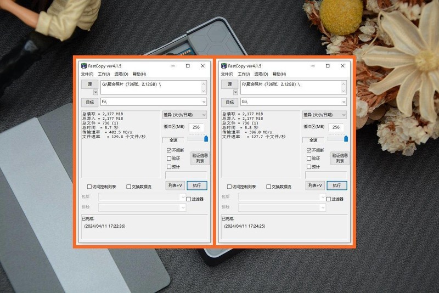Viewport: 439px width, 293px height.
Task: Minimize the right FastCopy window
Action: pyautogui.click(x=313, y=66)
